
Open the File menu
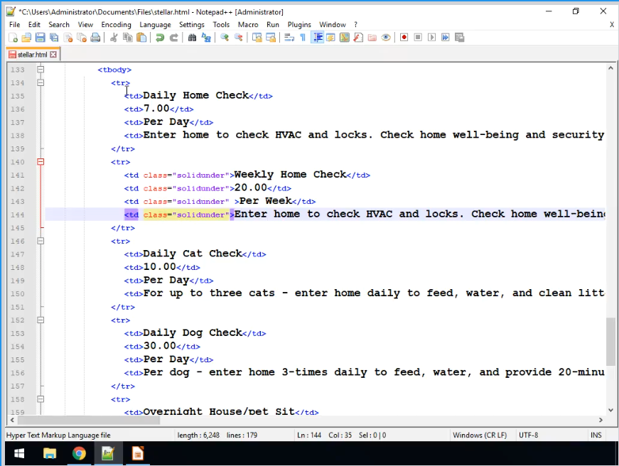coord(15,24)
